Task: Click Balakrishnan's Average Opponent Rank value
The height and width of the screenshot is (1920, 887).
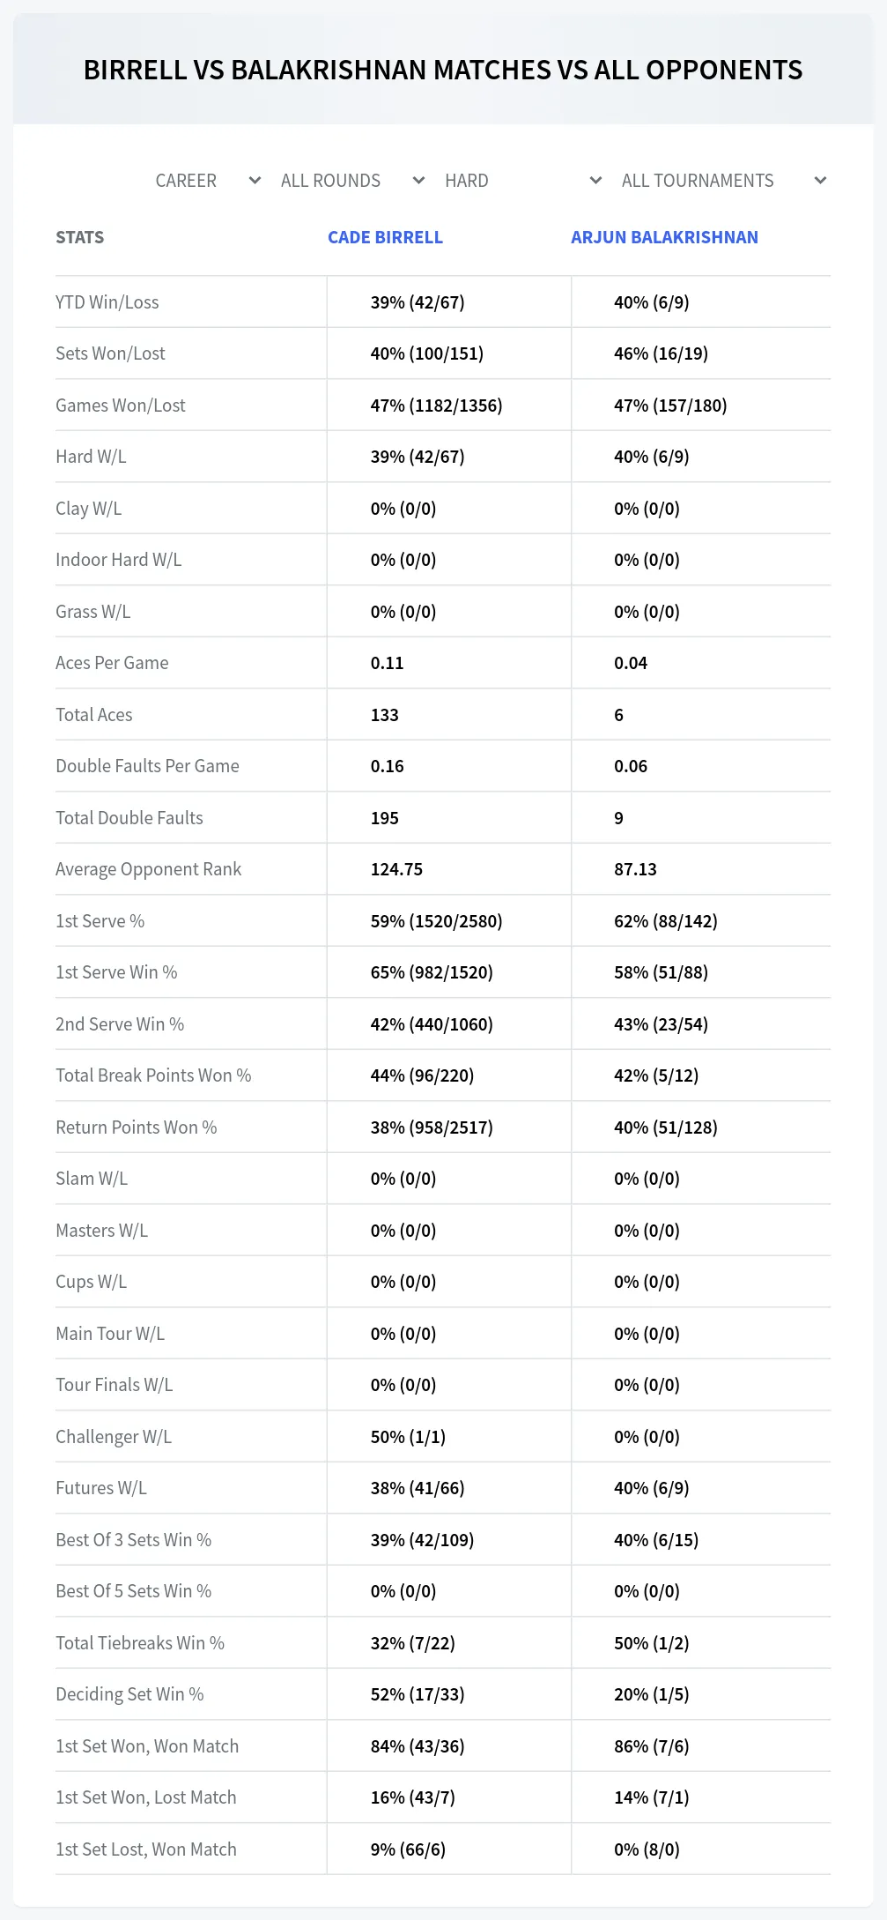Action: click(x=635, y=869)
